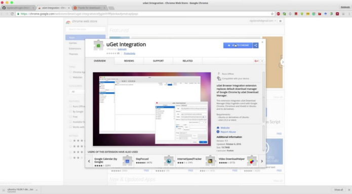This screenshot has height=194, width=352.
Task: Click the StayFocusd eye icon
Action: (169, 161)
